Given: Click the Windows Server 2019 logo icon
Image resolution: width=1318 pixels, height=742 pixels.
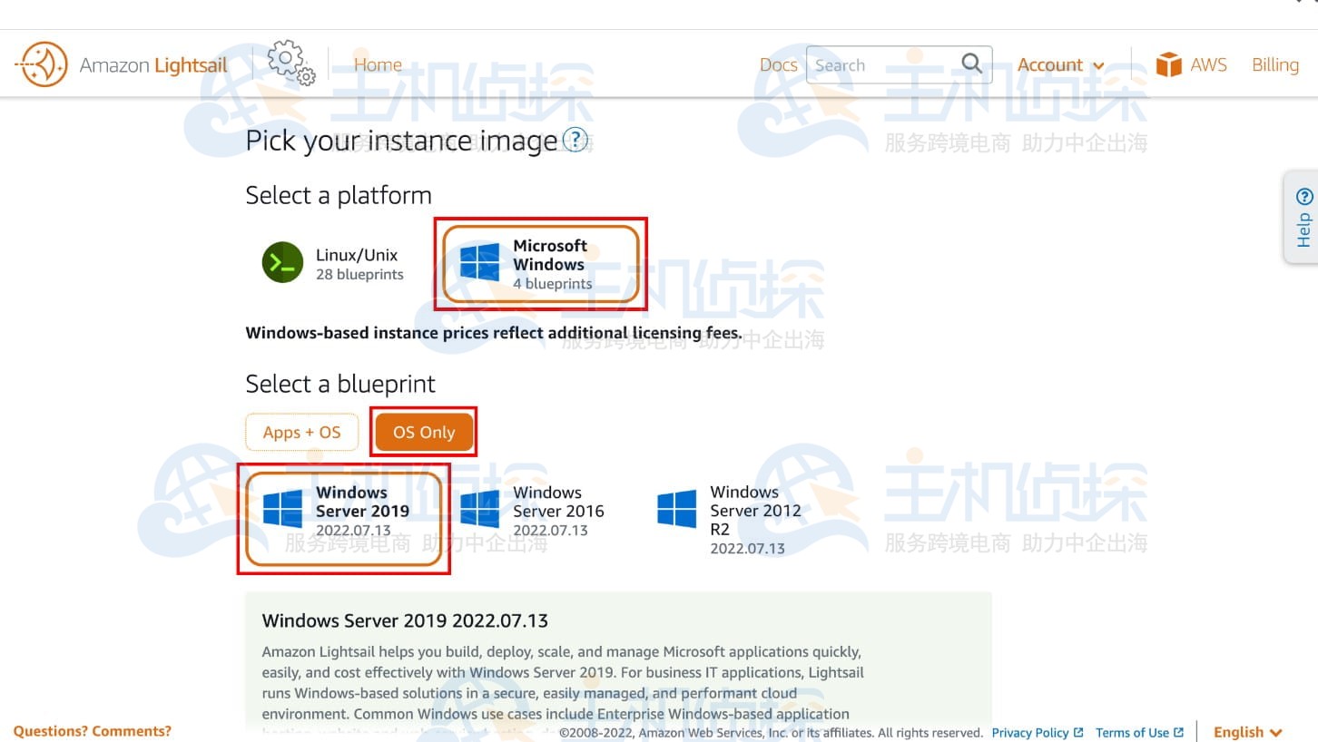Looking at the screenshot, I should click(x=282, y=509).
